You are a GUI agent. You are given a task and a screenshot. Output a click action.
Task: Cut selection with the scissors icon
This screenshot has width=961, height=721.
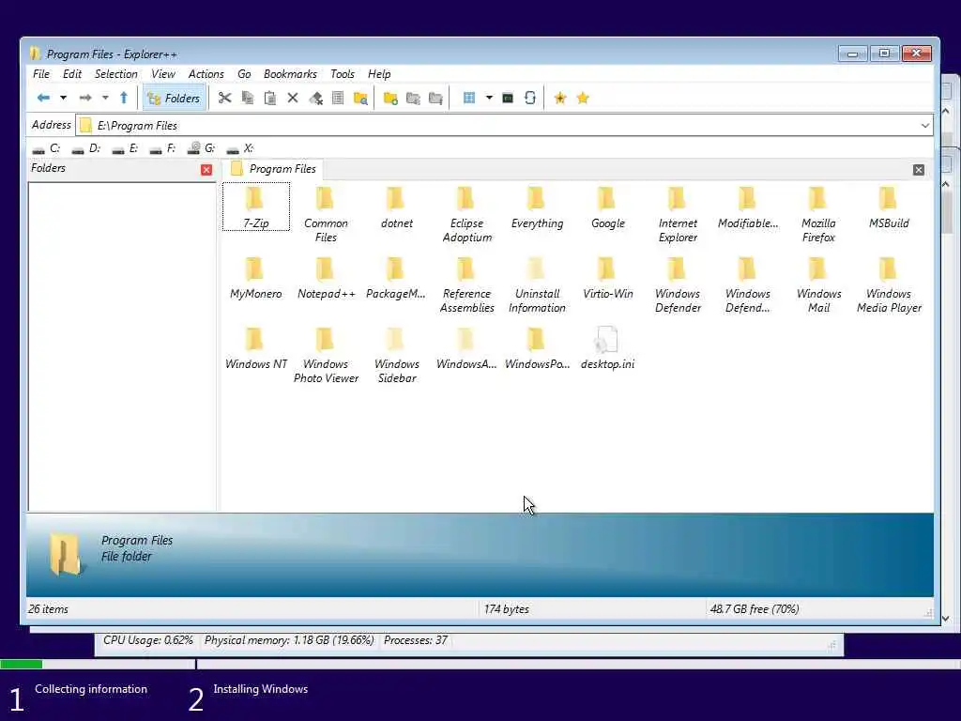pos(225,98)
